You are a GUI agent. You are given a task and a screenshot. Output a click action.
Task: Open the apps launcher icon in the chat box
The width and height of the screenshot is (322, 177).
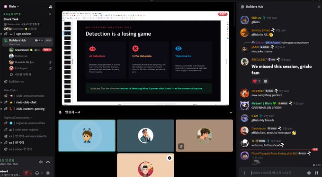tap(317, 173)
